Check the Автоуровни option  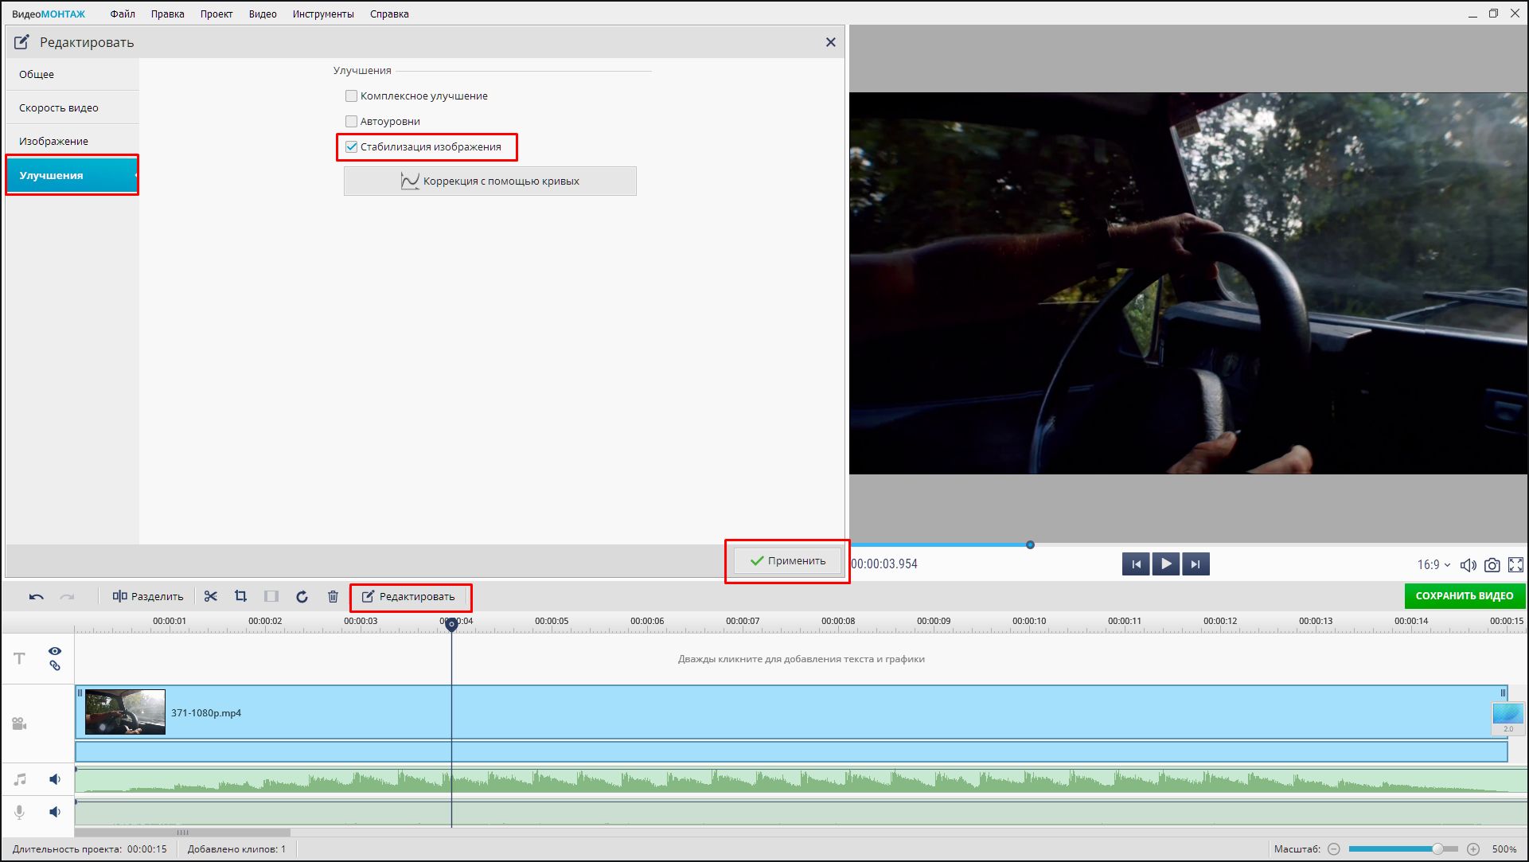(x=351, y=121)
